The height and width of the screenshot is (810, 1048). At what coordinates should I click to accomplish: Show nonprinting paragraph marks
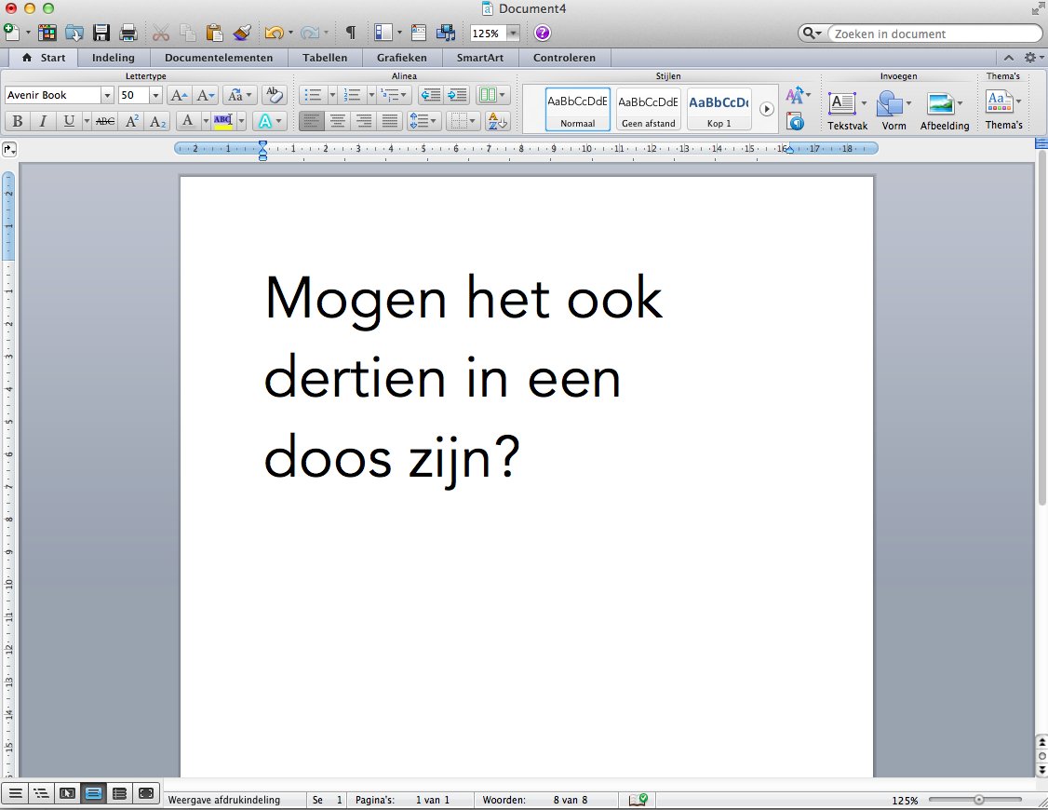350,32
